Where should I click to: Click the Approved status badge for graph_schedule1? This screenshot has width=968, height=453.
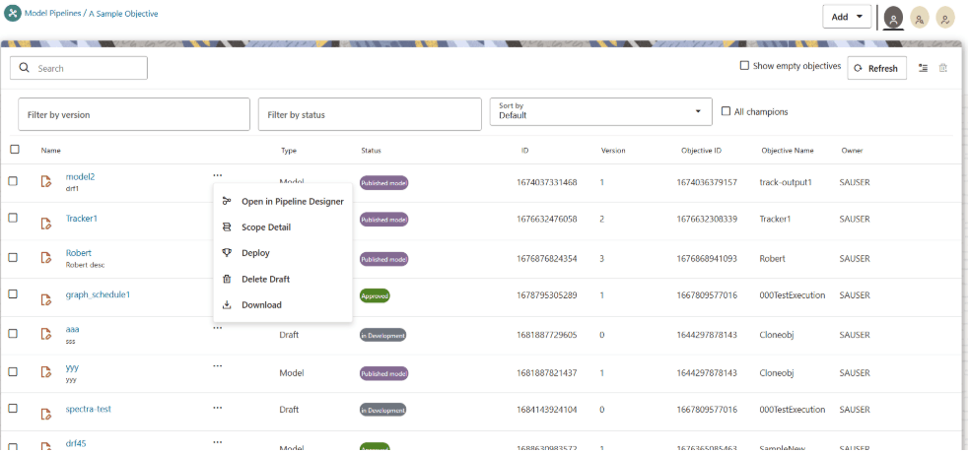[x=375, y=295]
